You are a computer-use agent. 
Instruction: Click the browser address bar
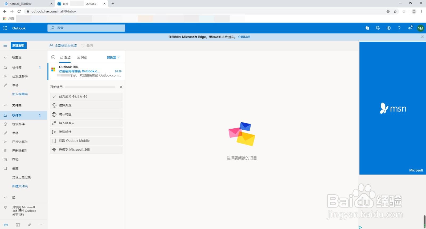(x=205, y=11)
